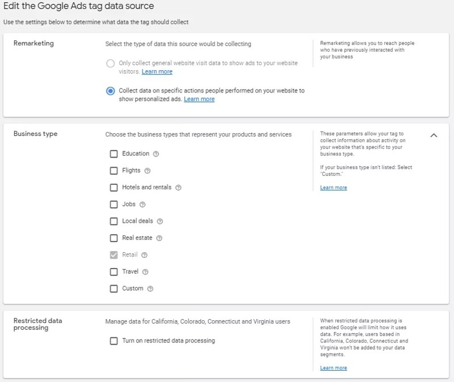
Task: Open help tooltip for Retail business type
Action: point(145,254)
